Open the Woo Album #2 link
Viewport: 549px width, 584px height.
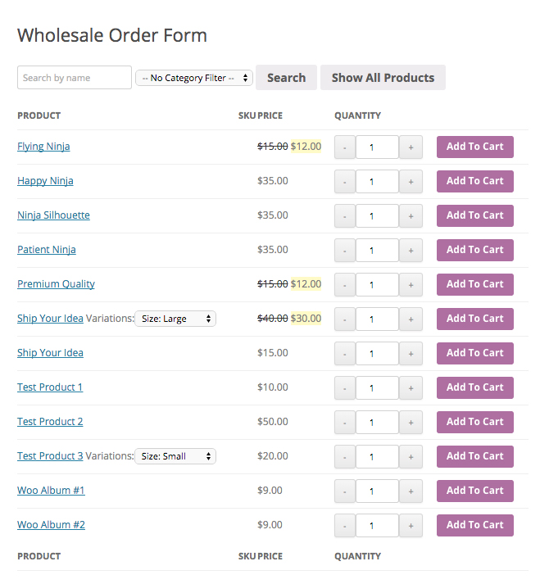point(51,525)
